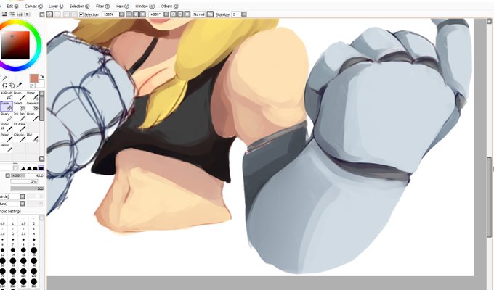Select brush size preset 7
The height and width of the screenshot is (290, 494).
[x=13, y=242]
